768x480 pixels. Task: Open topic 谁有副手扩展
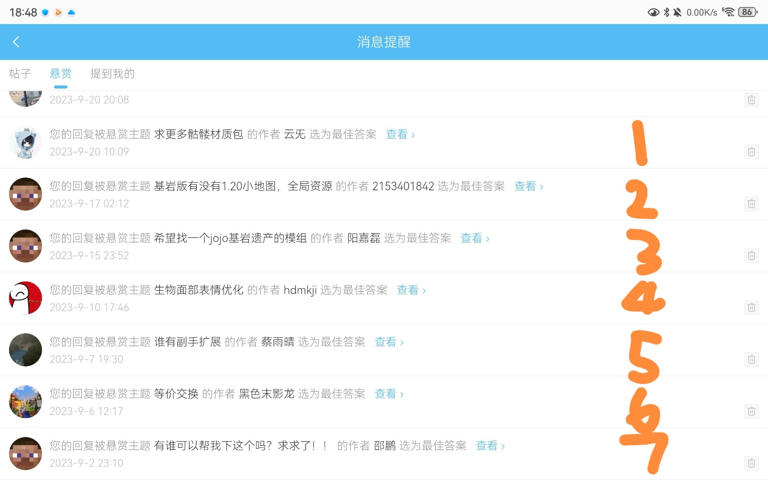[187, 342]
